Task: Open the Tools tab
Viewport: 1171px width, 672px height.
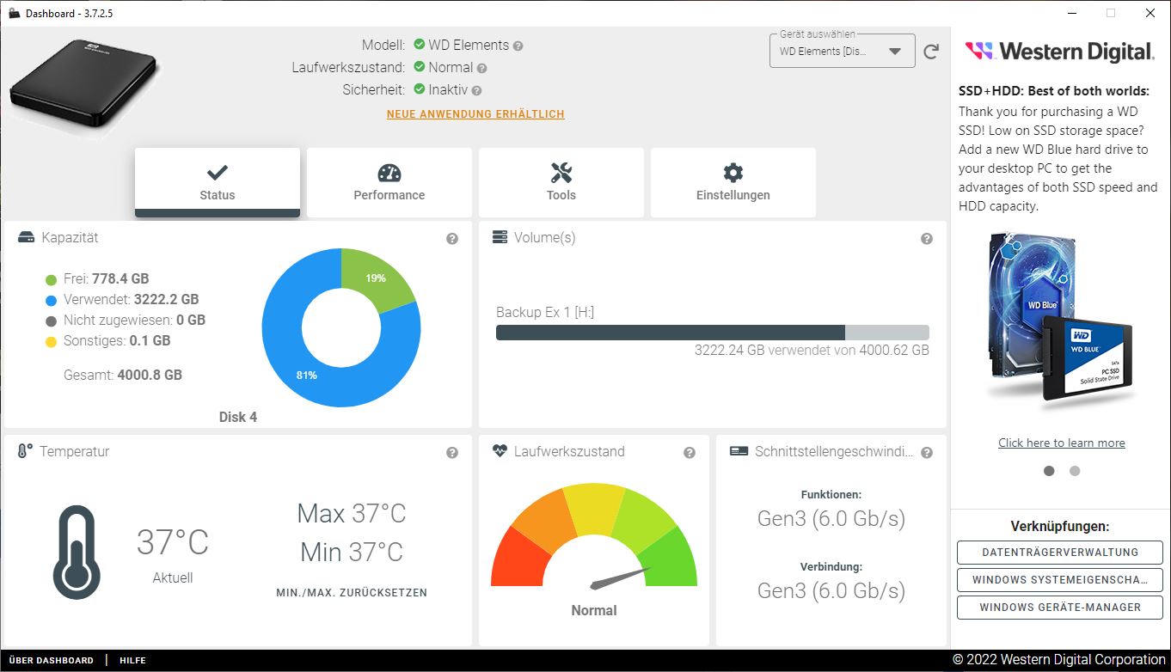Action: pos(561,182)
